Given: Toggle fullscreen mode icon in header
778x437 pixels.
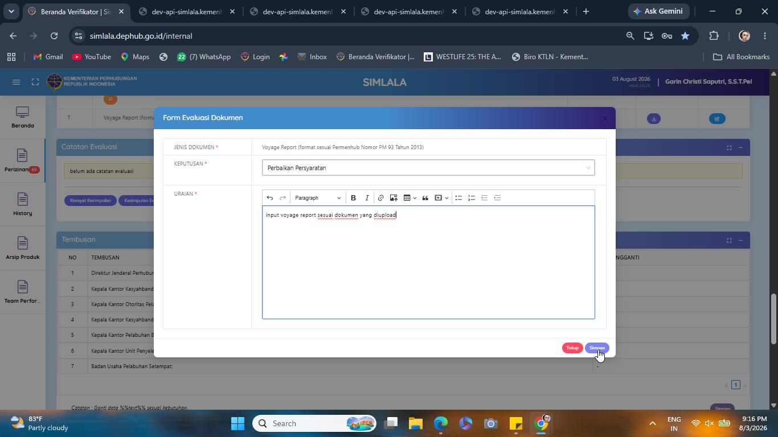Looking at the screenshot, I should 35,82.
